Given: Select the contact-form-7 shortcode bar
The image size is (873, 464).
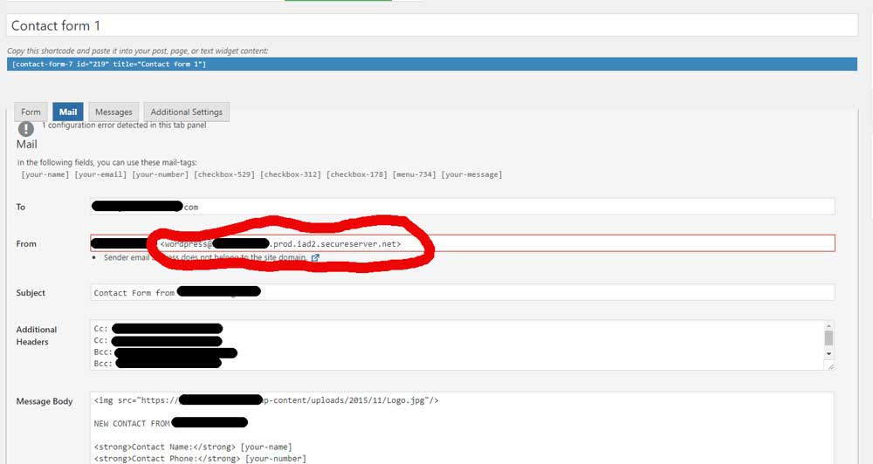Looking at the screenshot, I should [432, 64].
